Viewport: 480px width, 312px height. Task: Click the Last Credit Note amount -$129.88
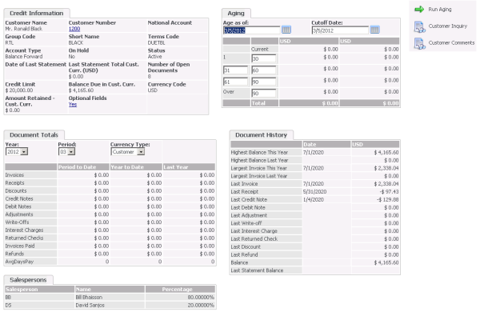point(387,200)
